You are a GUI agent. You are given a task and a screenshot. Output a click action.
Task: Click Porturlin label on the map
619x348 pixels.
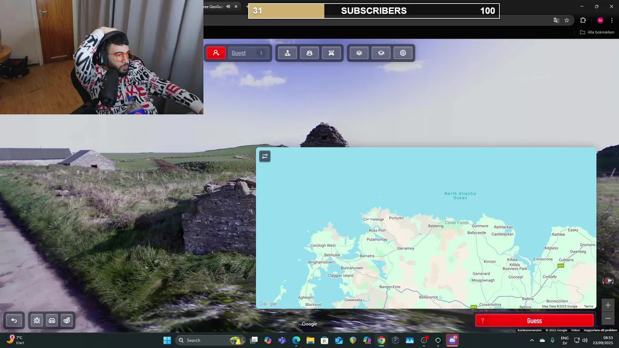click(396, 218)
